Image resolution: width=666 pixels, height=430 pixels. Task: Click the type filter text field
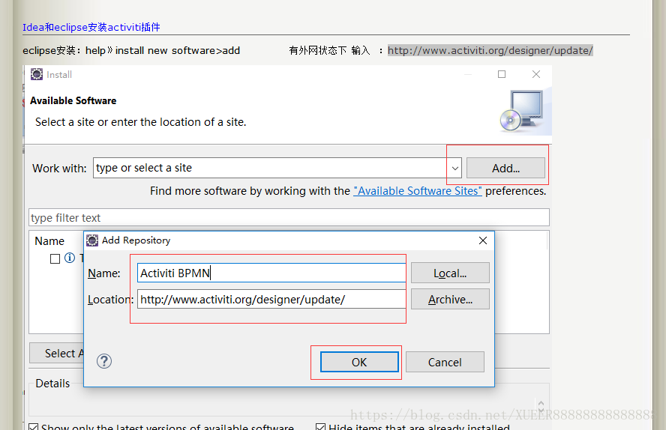[289, 217]
